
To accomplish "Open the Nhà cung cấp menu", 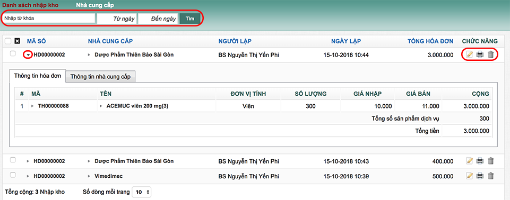I will pos(95,5).
